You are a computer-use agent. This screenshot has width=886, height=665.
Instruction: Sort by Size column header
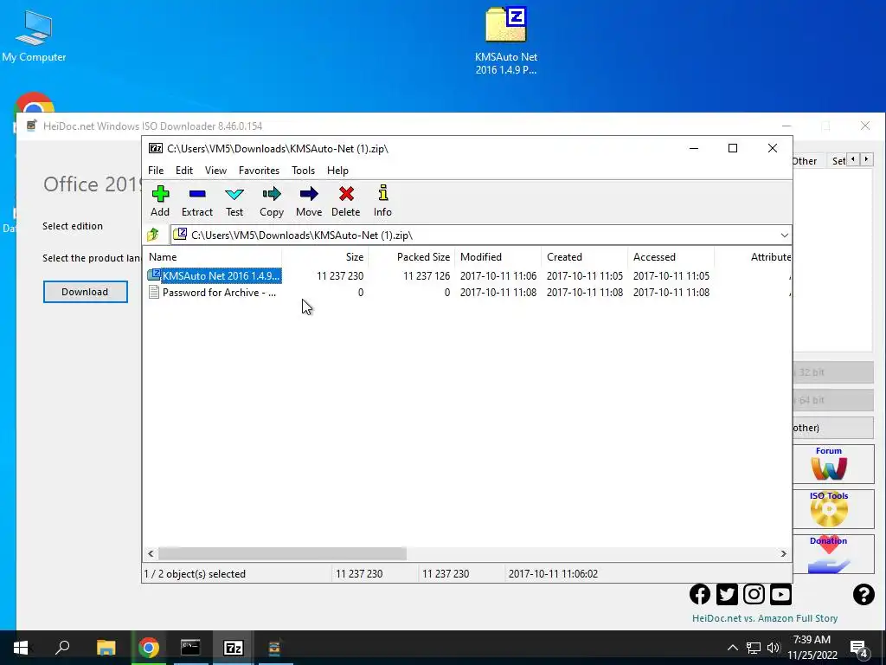(x=325, y=256)
